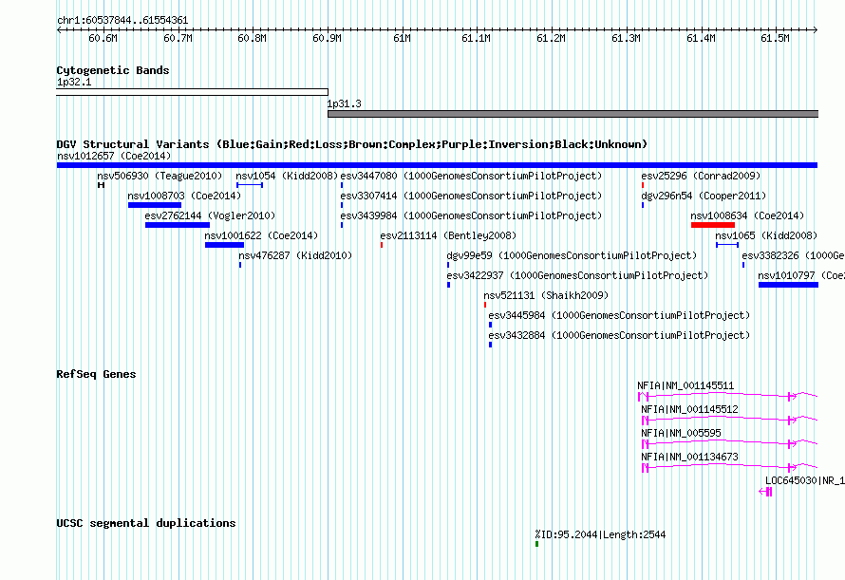
Task: Open variant nsv476287 (Kidd2010)
Action: click(295, 255)
